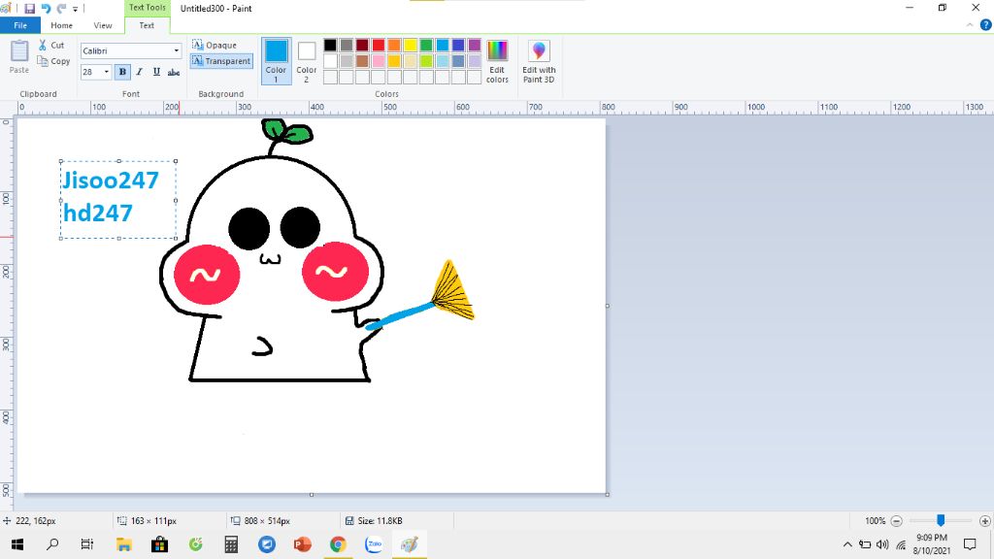Pick the black color swatch
994x559 pixels.
pos(330,45)
